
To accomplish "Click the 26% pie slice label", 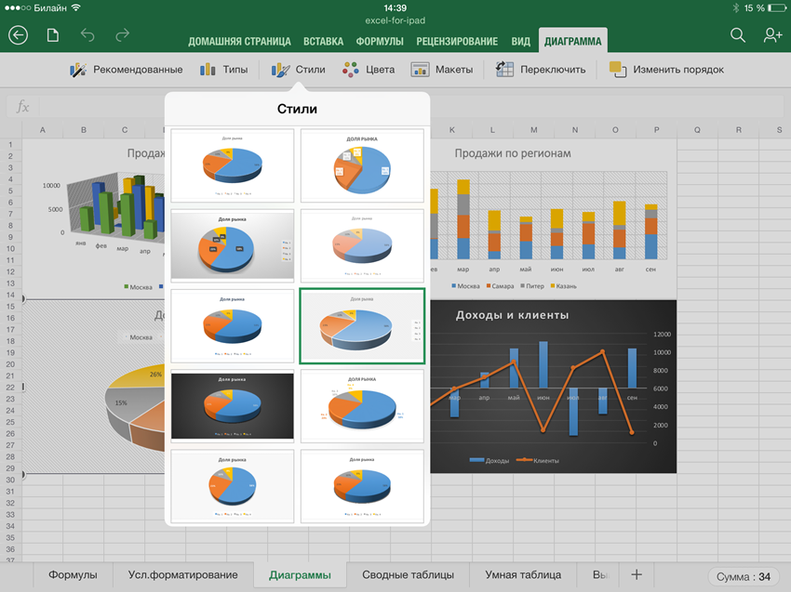I will 156,375.
